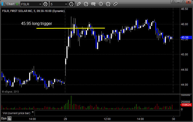
Task: Minimize the chart window
Action: (x=179, y=2)
